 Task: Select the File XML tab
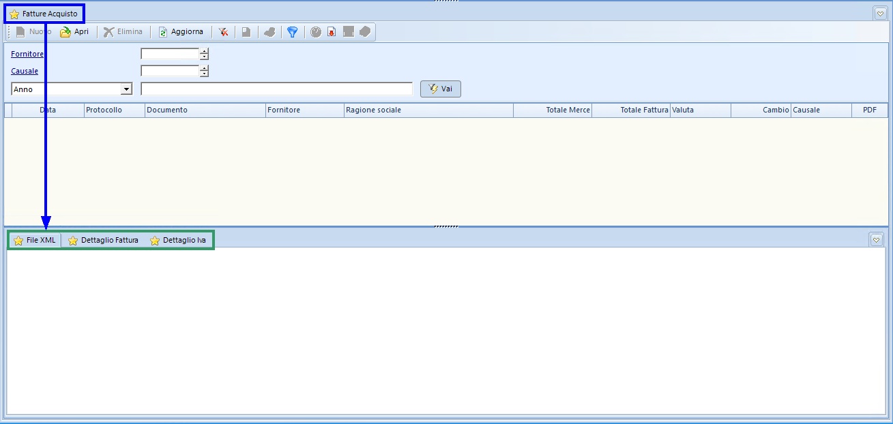[x=35, y=241]
